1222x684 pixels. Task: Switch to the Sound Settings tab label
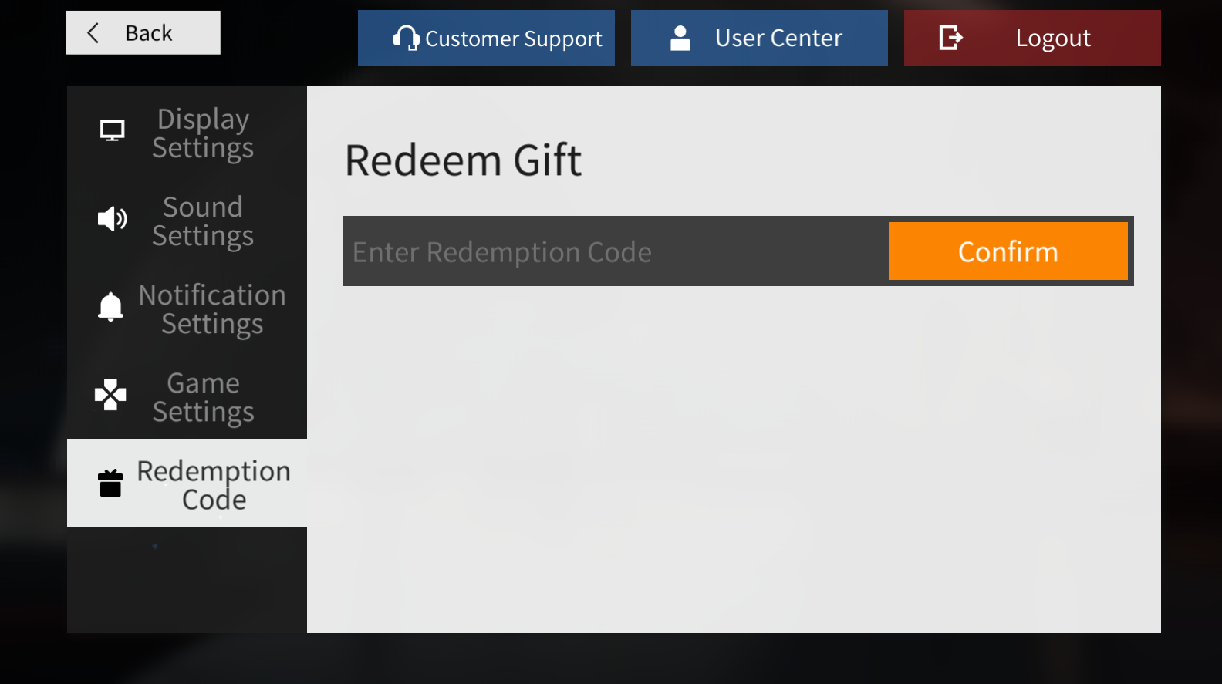coord(203,221)
